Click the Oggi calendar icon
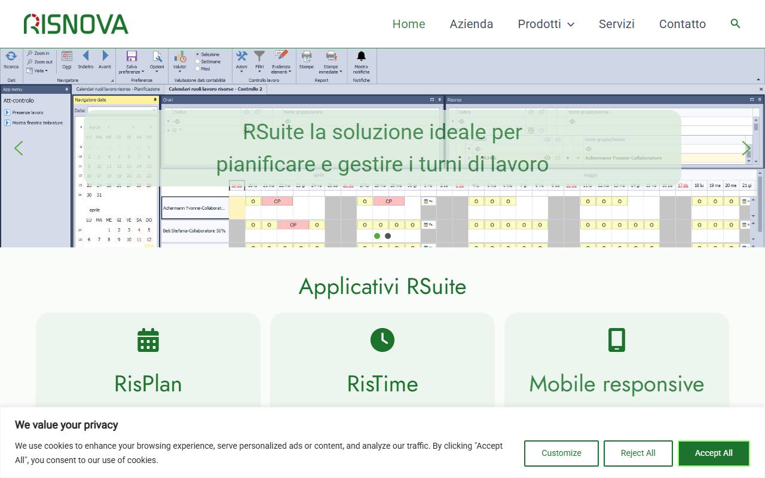 [67, 56]
